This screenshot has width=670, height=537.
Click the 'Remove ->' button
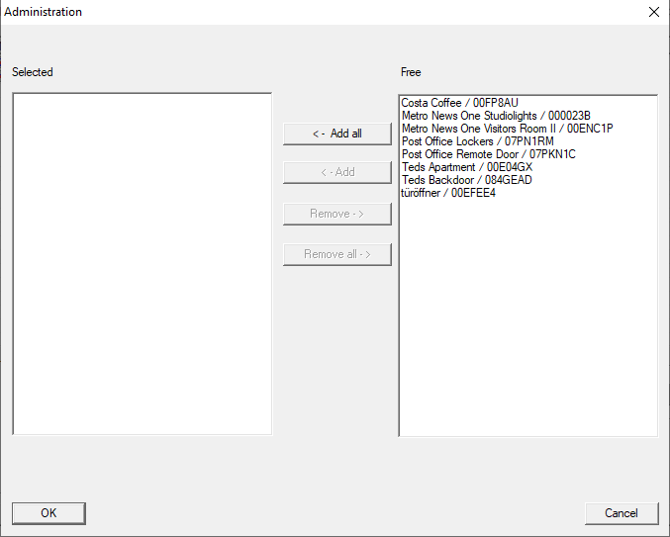[336, 214]
